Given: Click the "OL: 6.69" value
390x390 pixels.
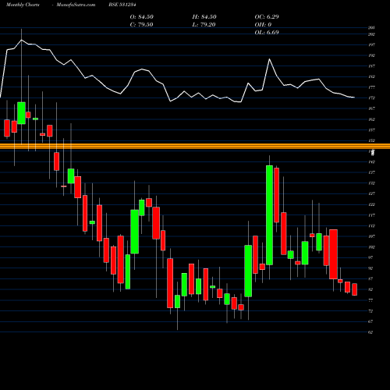Looking at the screenshot, I should [x=267, y=33].
